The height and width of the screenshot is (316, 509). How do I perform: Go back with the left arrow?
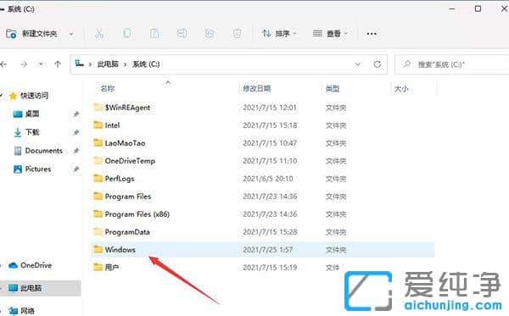[x=3, y=64]
